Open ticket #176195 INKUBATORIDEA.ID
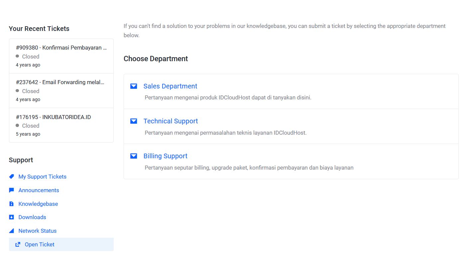Viewport: 464px width, 264px height. (53, 117)
